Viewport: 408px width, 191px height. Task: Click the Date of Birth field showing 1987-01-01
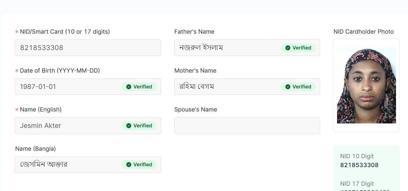[67, 87]
